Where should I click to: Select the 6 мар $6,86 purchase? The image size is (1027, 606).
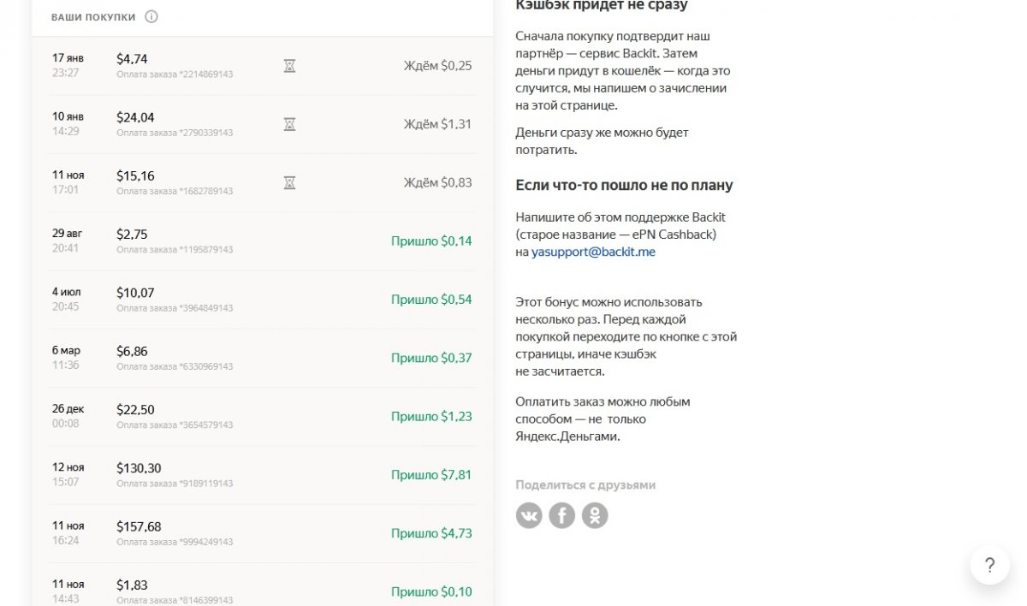257,358
